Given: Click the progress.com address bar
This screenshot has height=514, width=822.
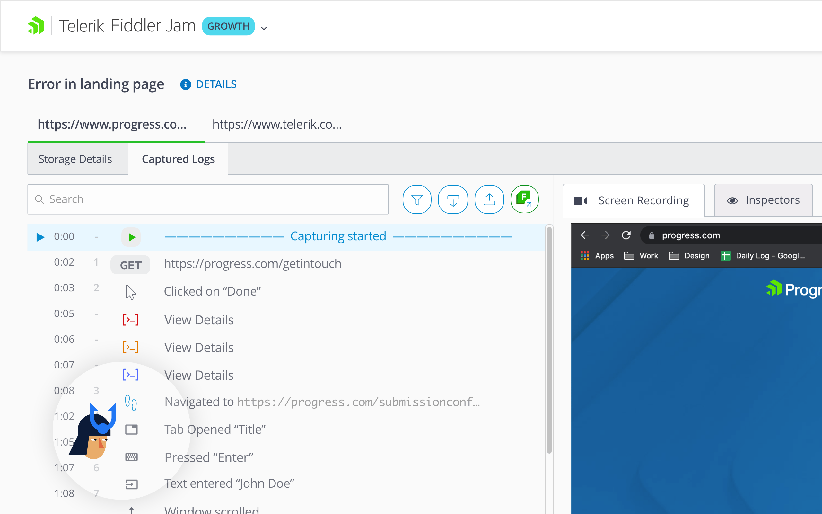Looking at the screenshot, I should click(731, 235).
